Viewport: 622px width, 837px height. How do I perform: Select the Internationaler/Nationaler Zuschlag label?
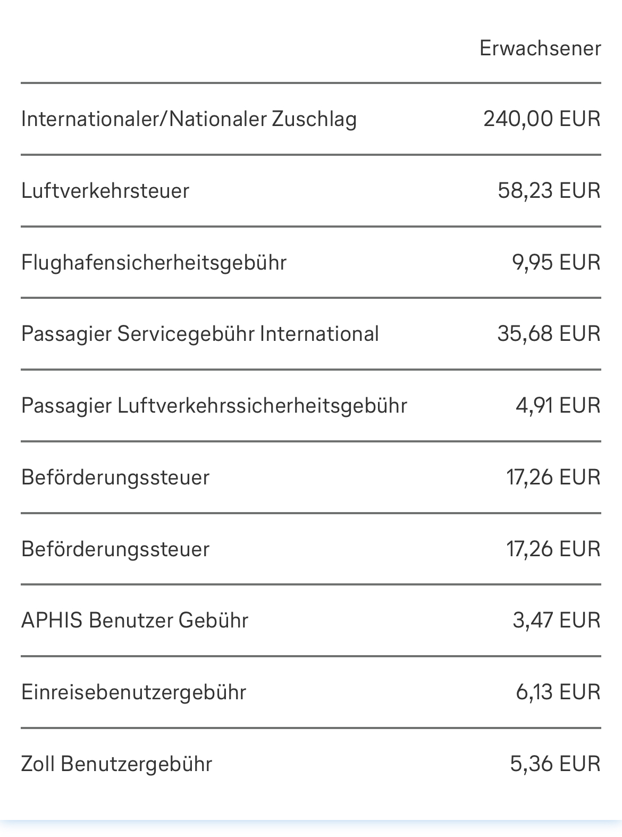coord(189,119)
